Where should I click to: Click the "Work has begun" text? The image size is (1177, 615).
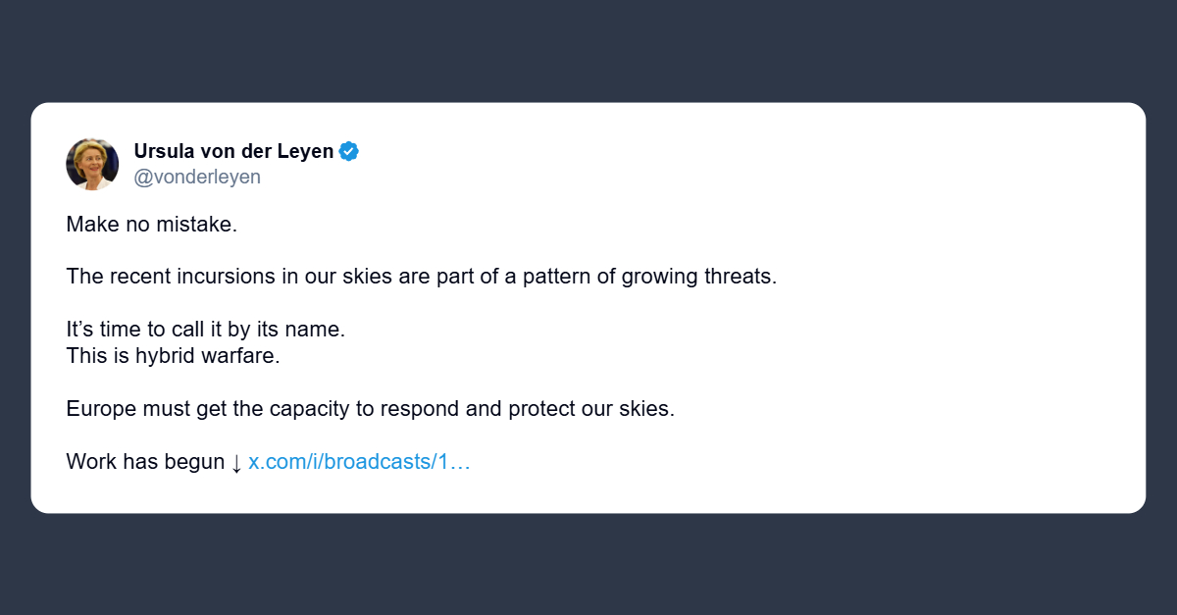[145, 462]
